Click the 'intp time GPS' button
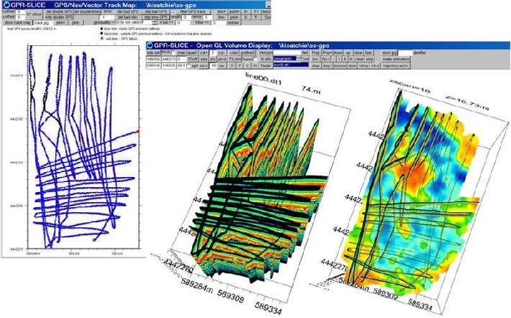Image resolution: width=511 pixels, height=318 pixels. [155, 17]
